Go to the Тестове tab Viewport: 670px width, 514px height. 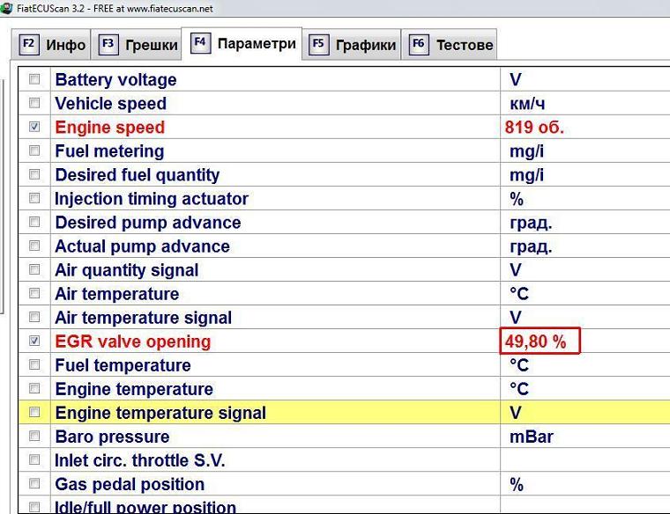click(465, 45)
